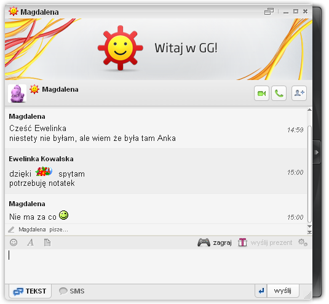Image resolution: width=329 pixels, height=304 pixels.
Task: Jump to bottom of chat with double arrow
Action: pos(309,232)
